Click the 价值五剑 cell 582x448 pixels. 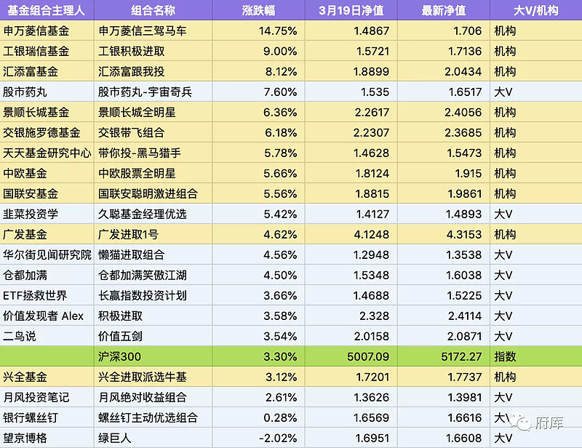(x=153, y=337)
